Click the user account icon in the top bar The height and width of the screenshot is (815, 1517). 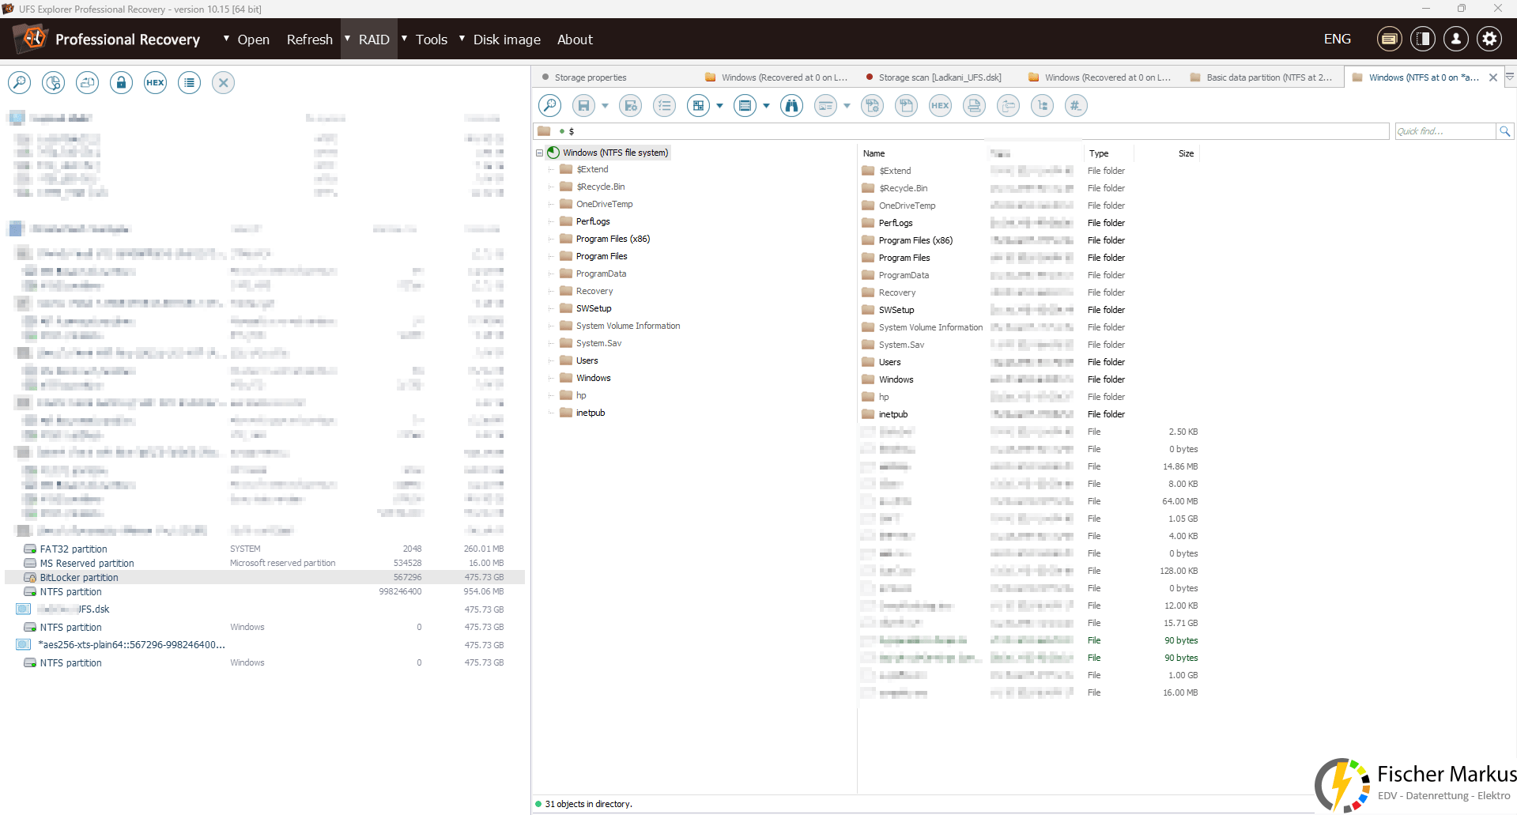pos(1455,40)
